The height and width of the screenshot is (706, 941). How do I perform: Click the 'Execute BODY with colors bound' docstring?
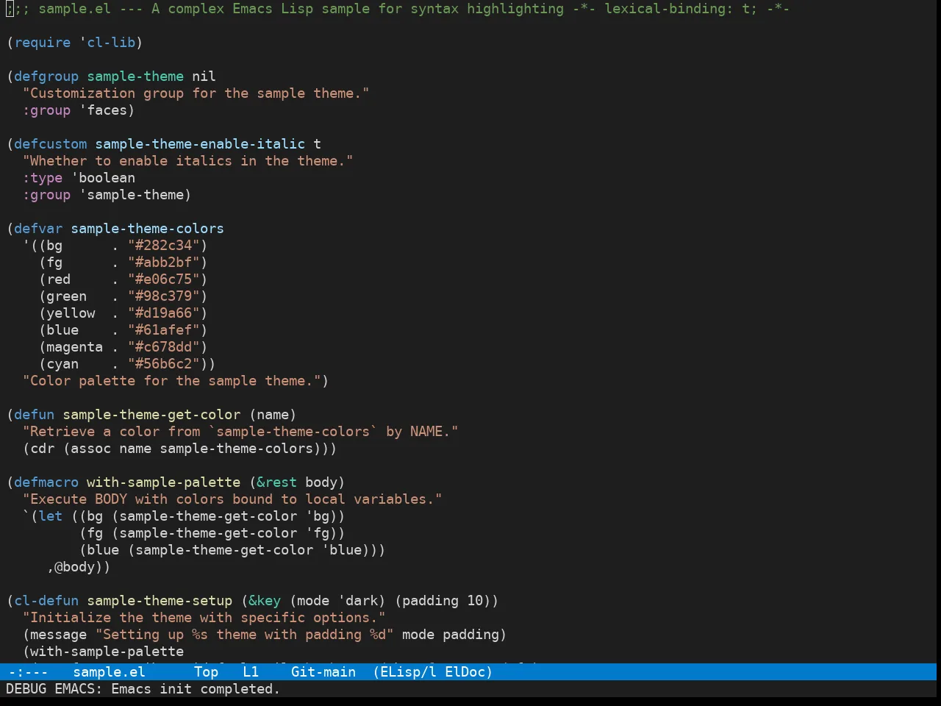coord(232,499)
